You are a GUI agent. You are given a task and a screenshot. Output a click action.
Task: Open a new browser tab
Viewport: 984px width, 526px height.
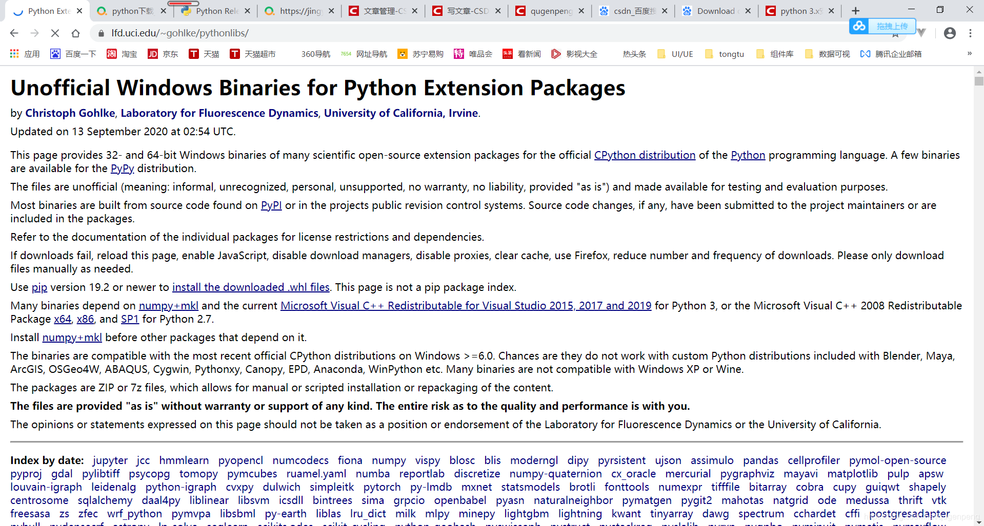pyautogui.click(x=855, y=11)
